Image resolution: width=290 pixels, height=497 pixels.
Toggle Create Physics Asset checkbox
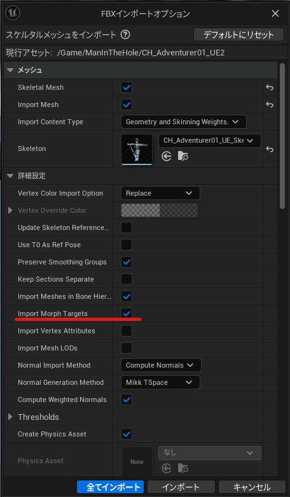(x=127, y=434)
